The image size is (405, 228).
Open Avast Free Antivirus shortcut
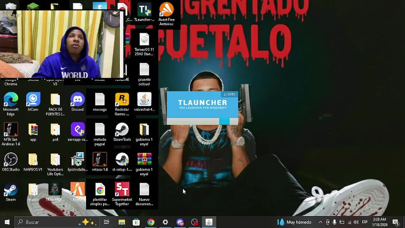click(x=166, y=14)
